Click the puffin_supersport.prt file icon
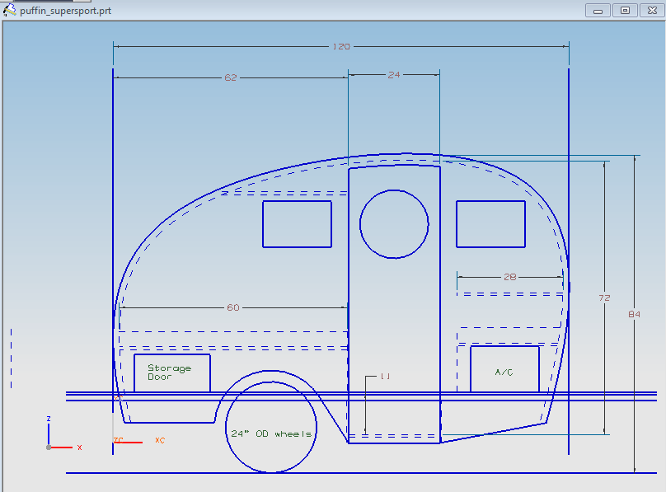This screenshot has height=492, width=666. click(x=10, y=10)
